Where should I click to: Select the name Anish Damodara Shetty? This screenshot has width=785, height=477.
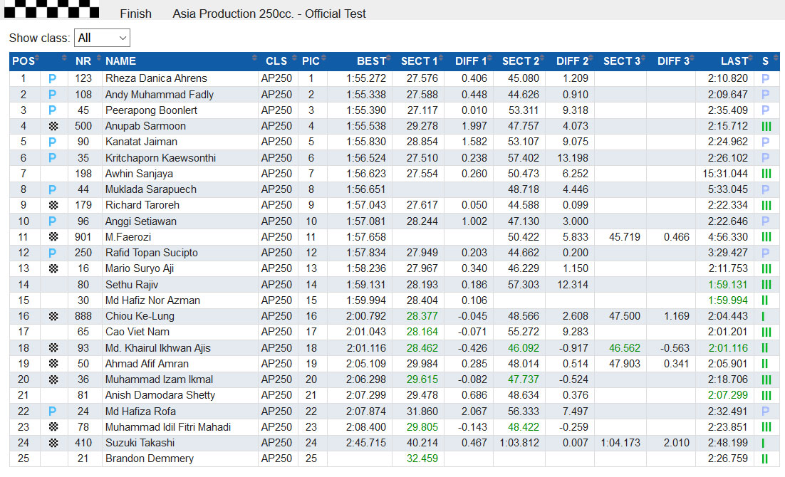160,395
